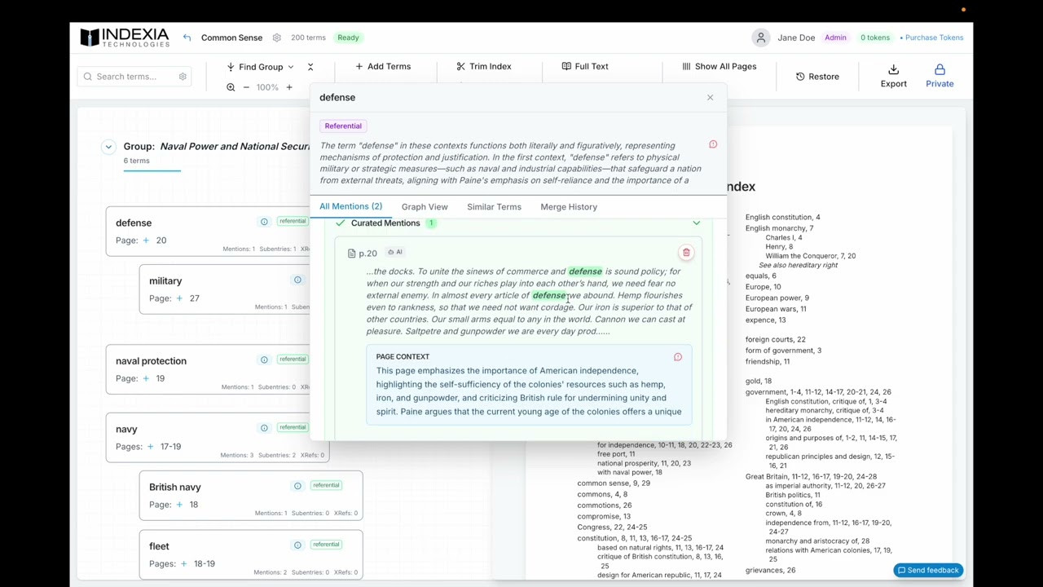
Task: Open the settings gear beside Common Sense
Action: point(277,38)
